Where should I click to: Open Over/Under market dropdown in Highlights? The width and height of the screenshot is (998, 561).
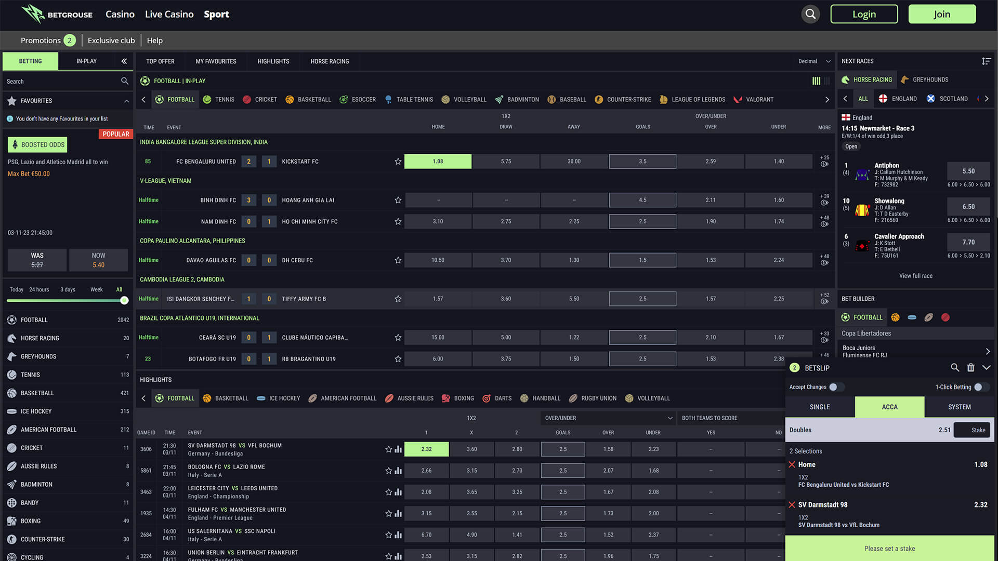(x=608, y=418)
